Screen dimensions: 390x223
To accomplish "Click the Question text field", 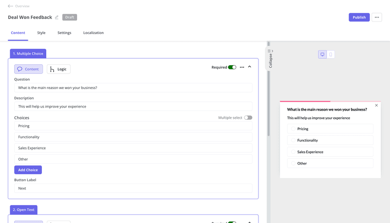I will point(133,88).
